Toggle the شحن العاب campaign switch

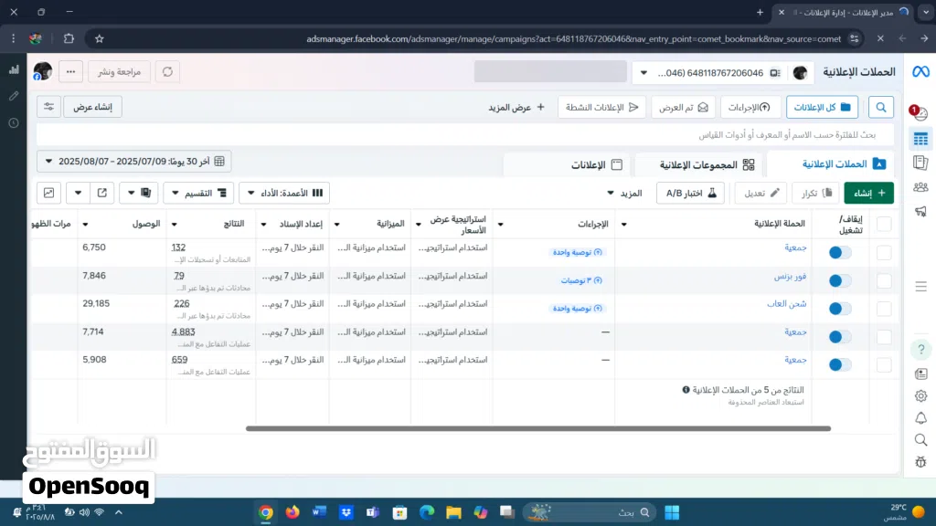click(x=839, y=309)
